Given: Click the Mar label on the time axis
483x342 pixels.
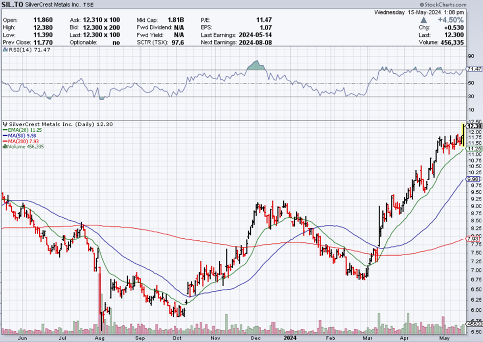Looking at the screenshot, I should point(368,338).
